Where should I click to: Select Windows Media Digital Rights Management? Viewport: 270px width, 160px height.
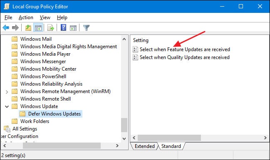69,47
